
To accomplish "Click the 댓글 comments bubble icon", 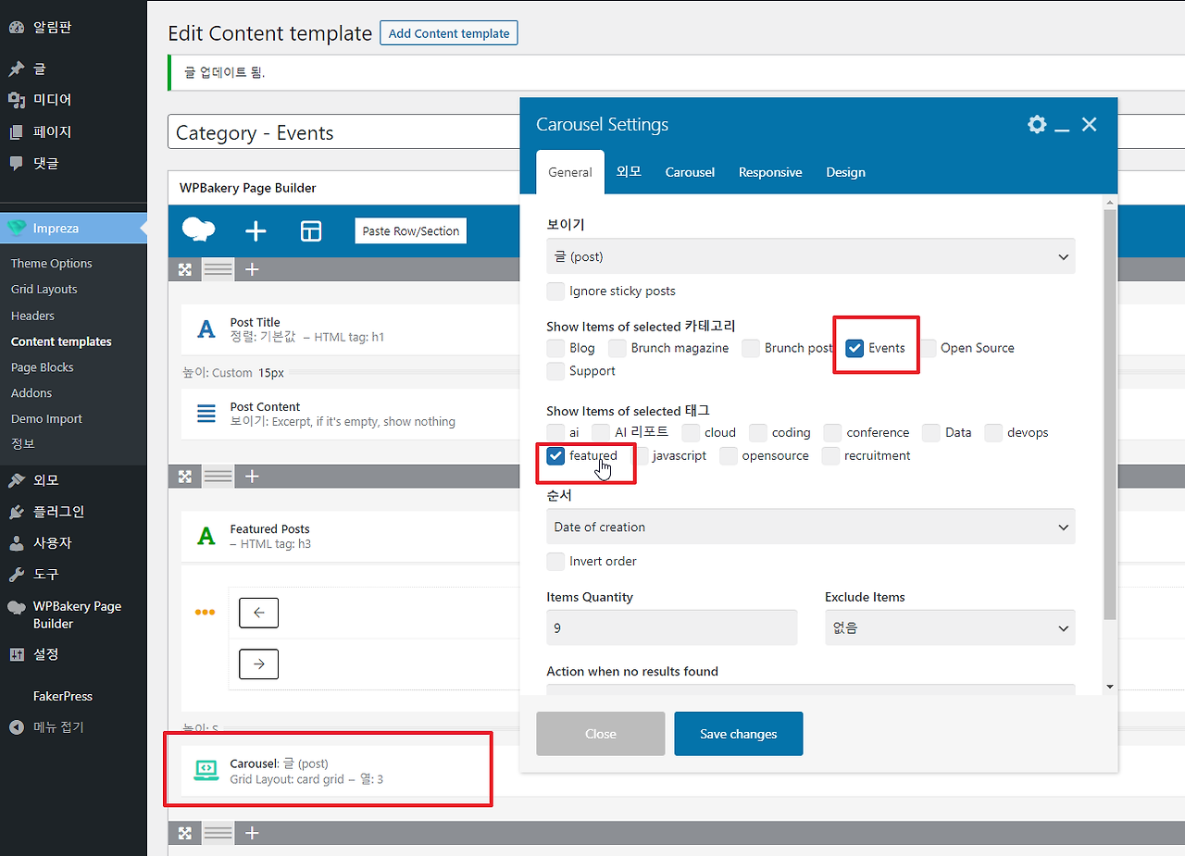I will click(x=17, y=163).
